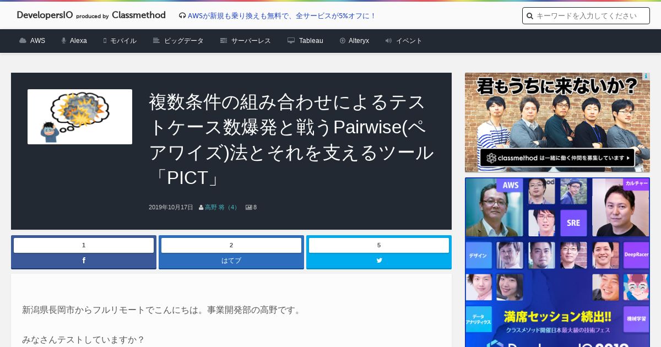The image size is (661, 347).
Task: Click the microphone icon next to Alexa
Action: coord(64,41)
